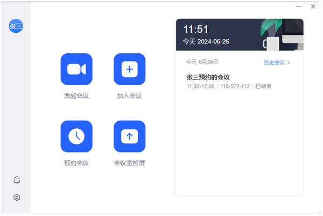Click the 张三 profile avatar
The width and height of the screenshot is (323, 216).
click(x=16, y=26)
